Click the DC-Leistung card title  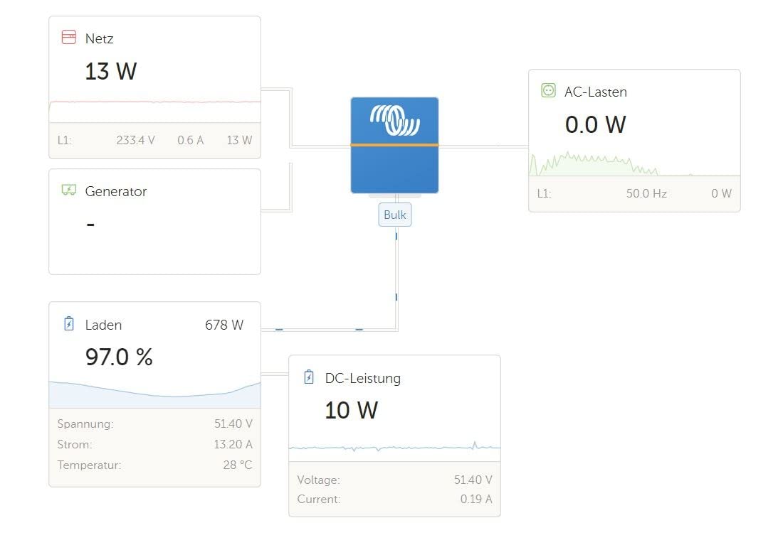pos(363,379)
